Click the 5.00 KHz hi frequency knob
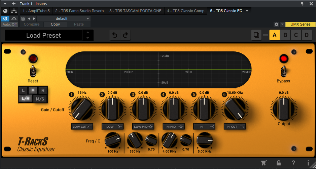The image size is (316, 169). (204, 140)
